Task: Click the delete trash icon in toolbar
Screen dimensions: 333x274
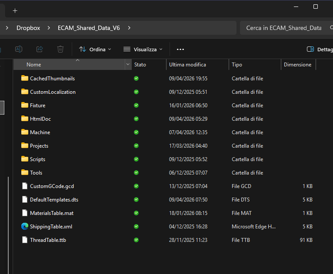Action: tap(60, 49)
